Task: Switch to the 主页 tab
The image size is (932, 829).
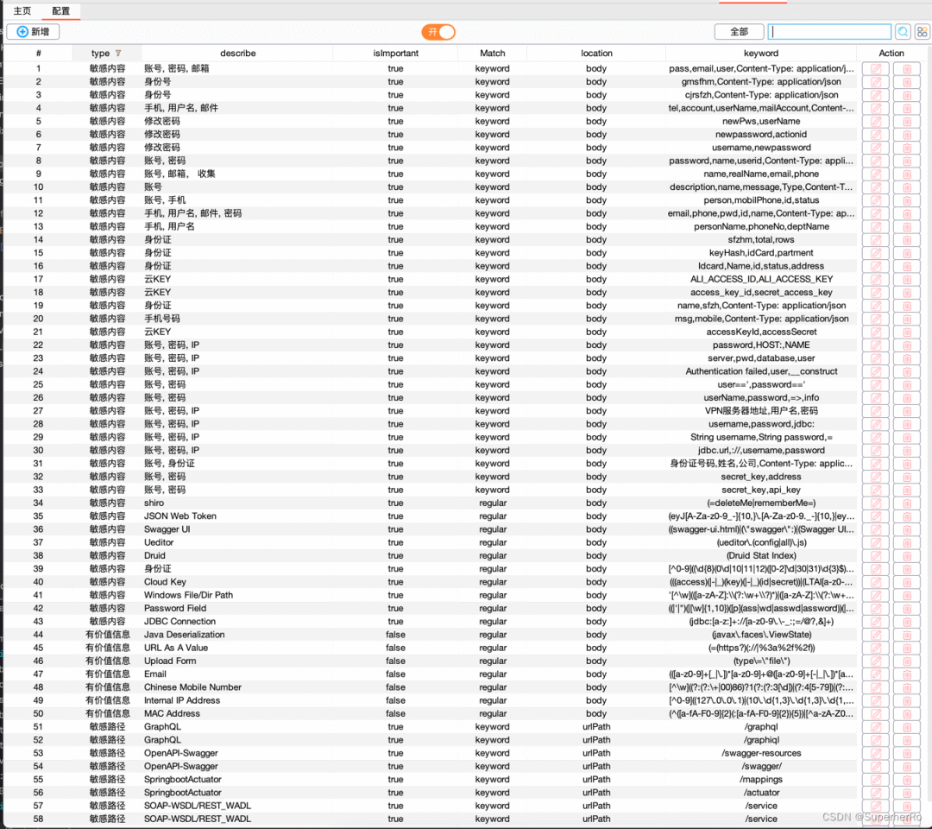Action: coord(22,10)
